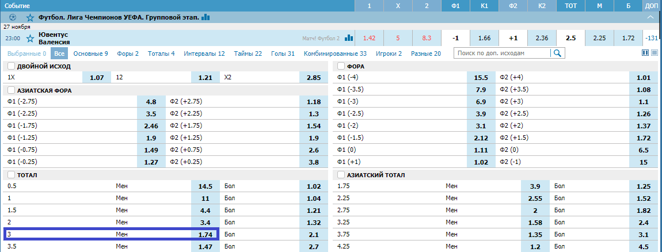Select double chance 1X odds 1.07
This screenshot has width=662, height=252.
click(x=97, y=78)
